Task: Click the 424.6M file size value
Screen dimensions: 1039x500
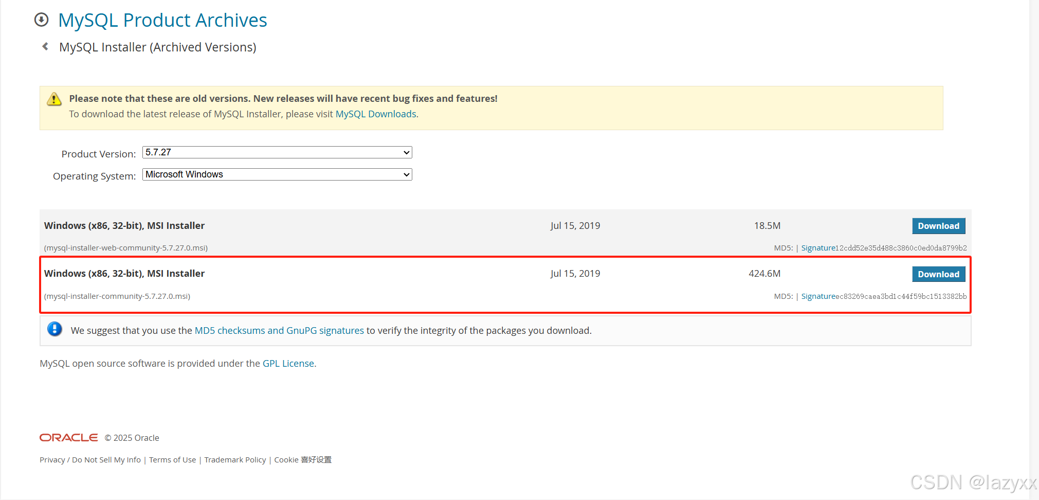Action: coord(764,274)
